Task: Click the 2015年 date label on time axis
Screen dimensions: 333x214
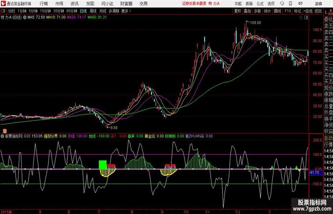Action: coord(6,212)
